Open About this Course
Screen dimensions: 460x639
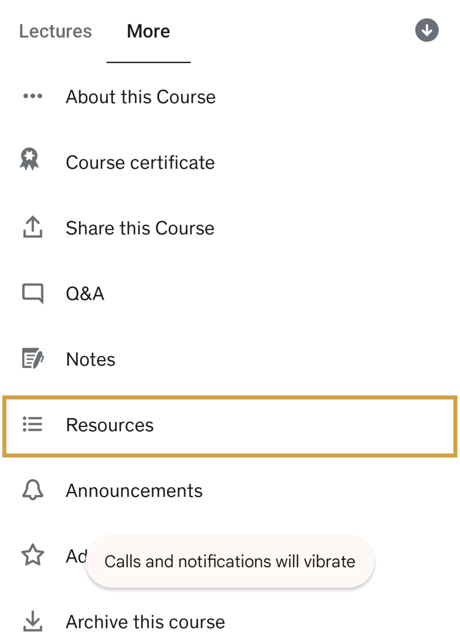click(x=141, y=97)
